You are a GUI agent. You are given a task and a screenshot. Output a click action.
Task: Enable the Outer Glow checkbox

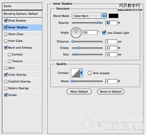(x=6, y=34)
